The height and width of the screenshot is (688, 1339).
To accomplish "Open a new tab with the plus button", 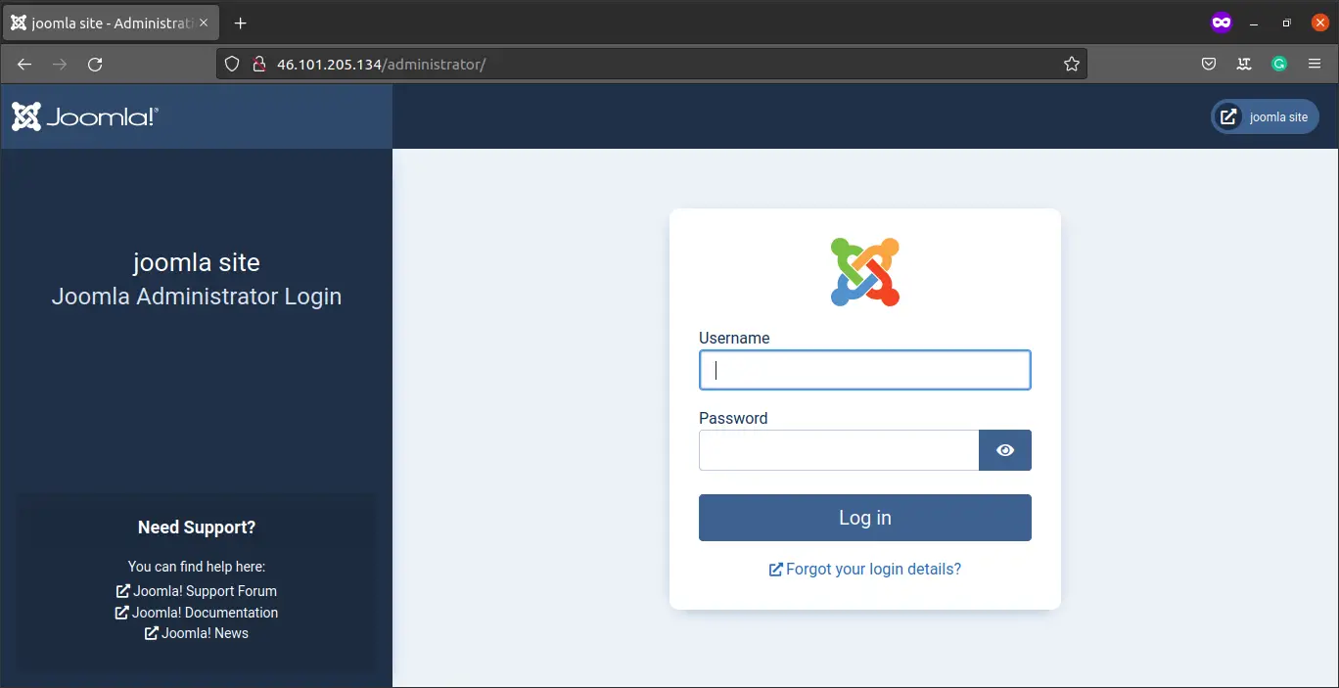I will [x=241, y=23].
